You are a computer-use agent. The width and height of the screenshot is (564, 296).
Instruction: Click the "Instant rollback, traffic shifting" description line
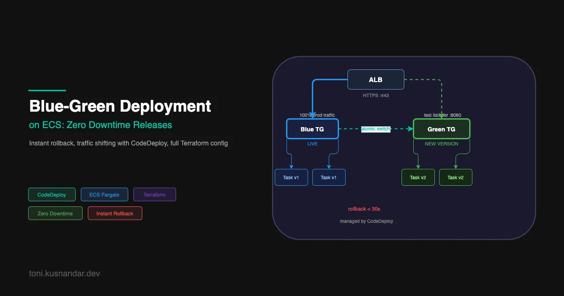(x=129, y=143)
